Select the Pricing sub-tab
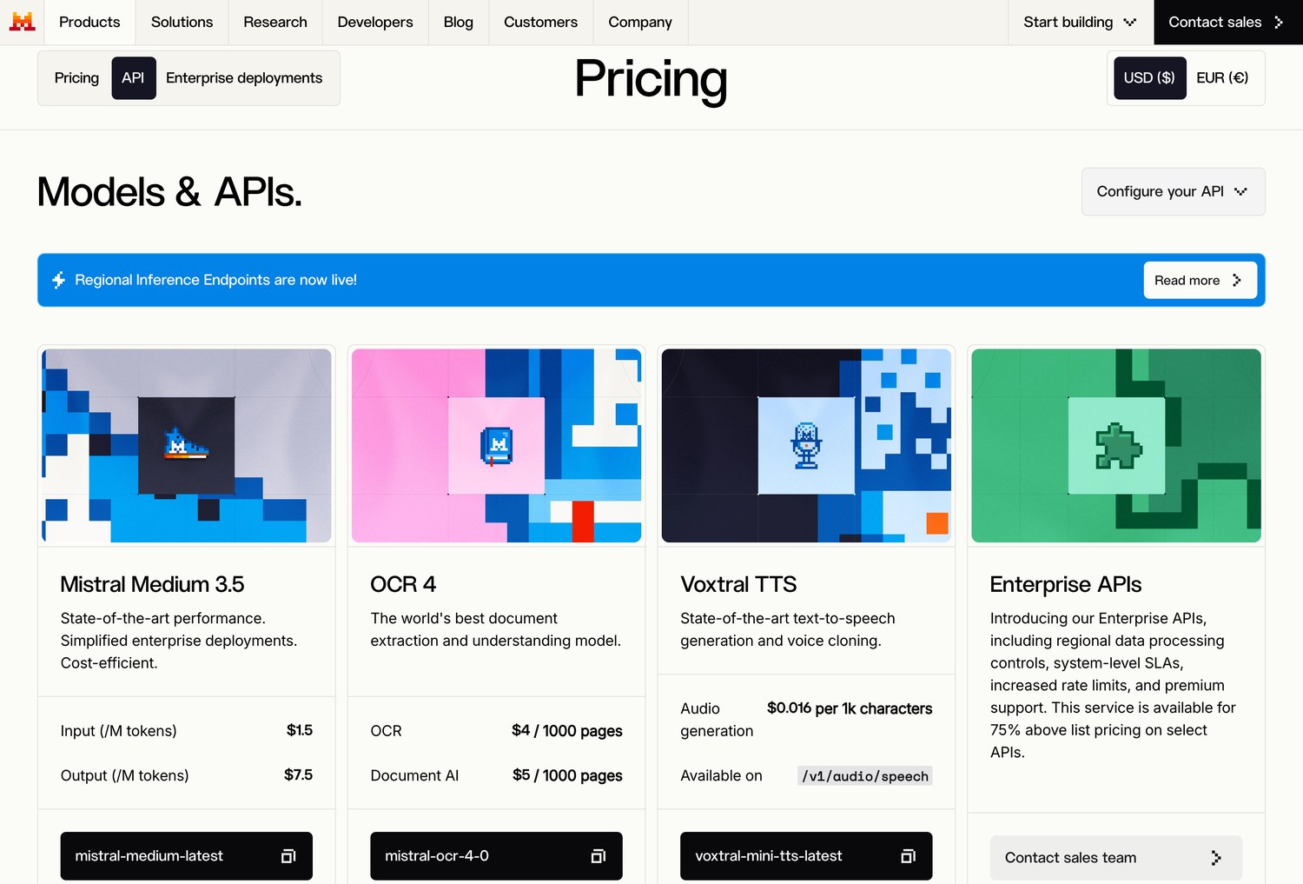Viewport: 1303px width, 884px height. (x=76, y=77)
